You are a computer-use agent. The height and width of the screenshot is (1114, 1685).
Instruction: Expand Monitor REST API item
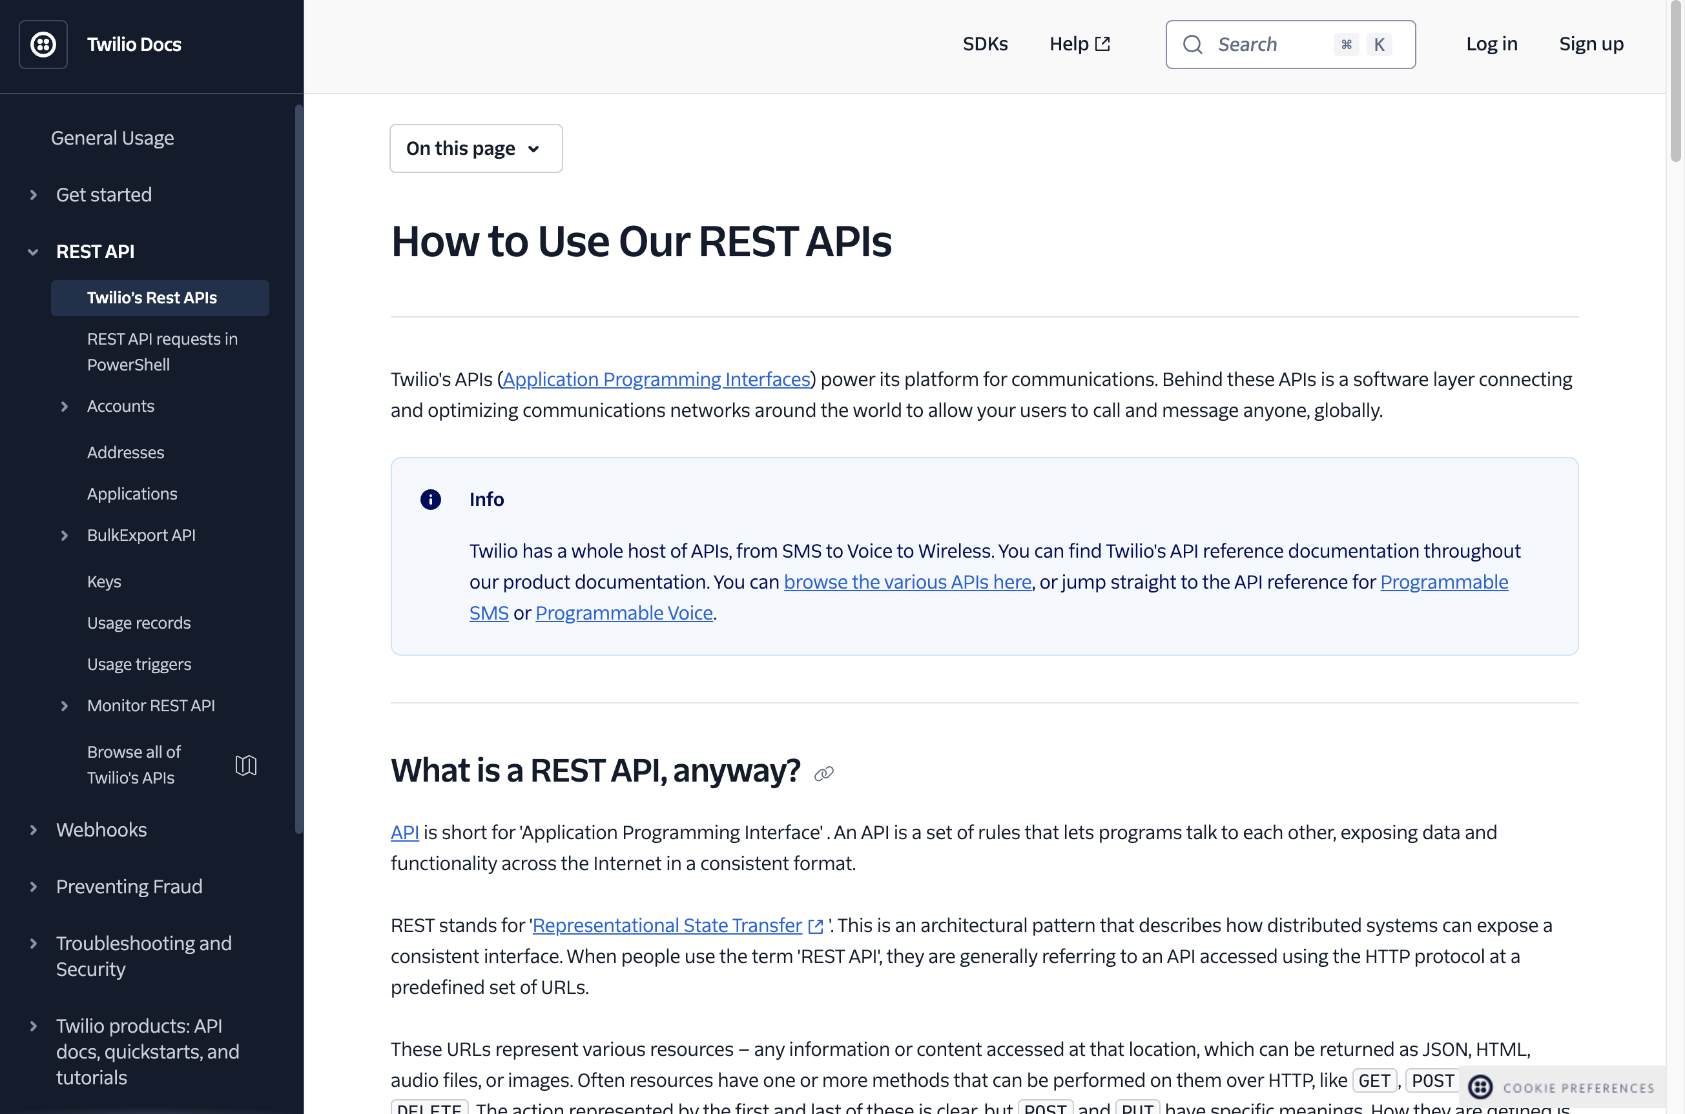tap(64, 705)
